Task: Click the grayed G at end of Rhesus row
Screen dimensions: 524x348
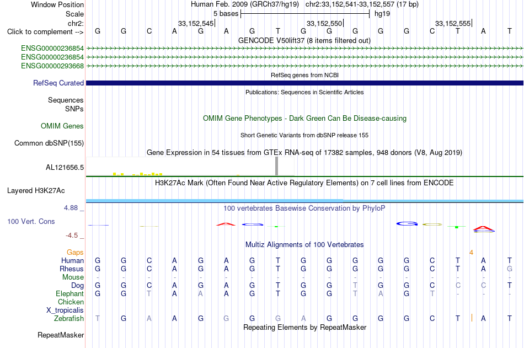Action: pyautogui.click(x=509, y=269)
